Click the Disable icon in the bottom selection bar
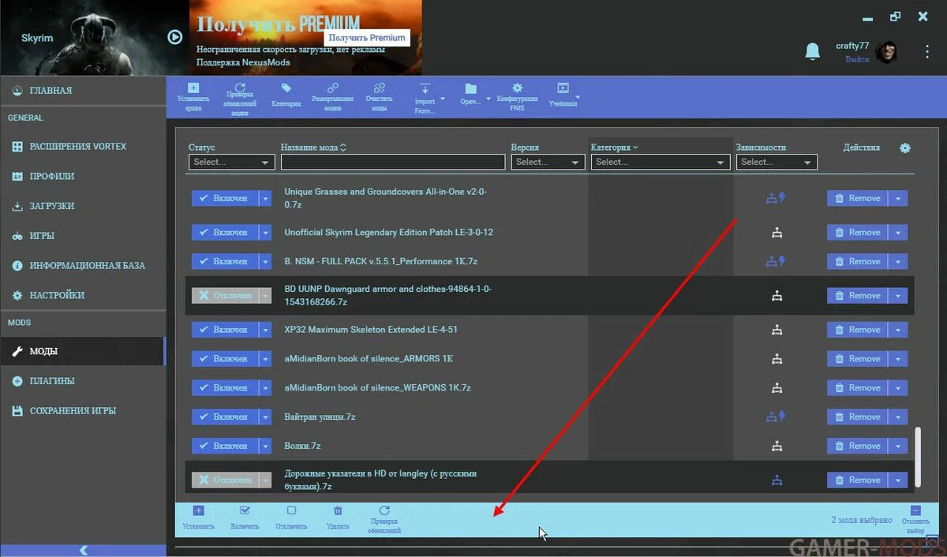 [291, 511]
